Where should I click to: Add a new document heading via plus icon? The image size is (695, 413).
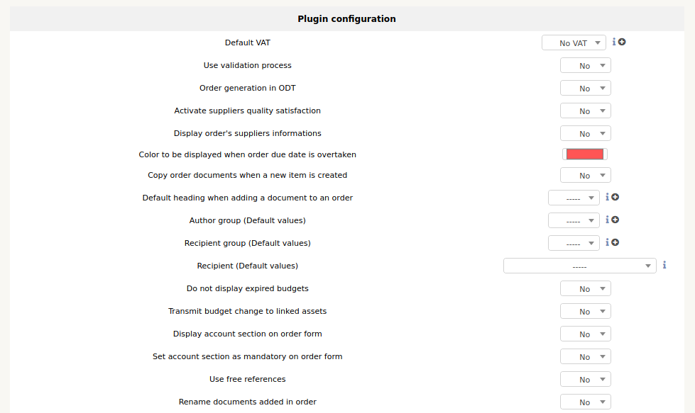point(615,198)
